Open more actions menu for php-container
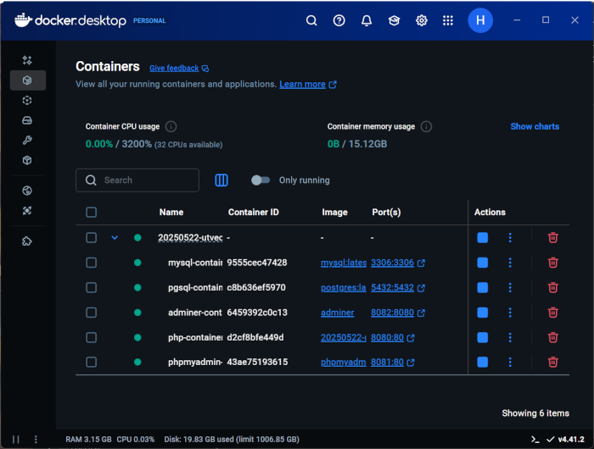 [x=510, y=337]
